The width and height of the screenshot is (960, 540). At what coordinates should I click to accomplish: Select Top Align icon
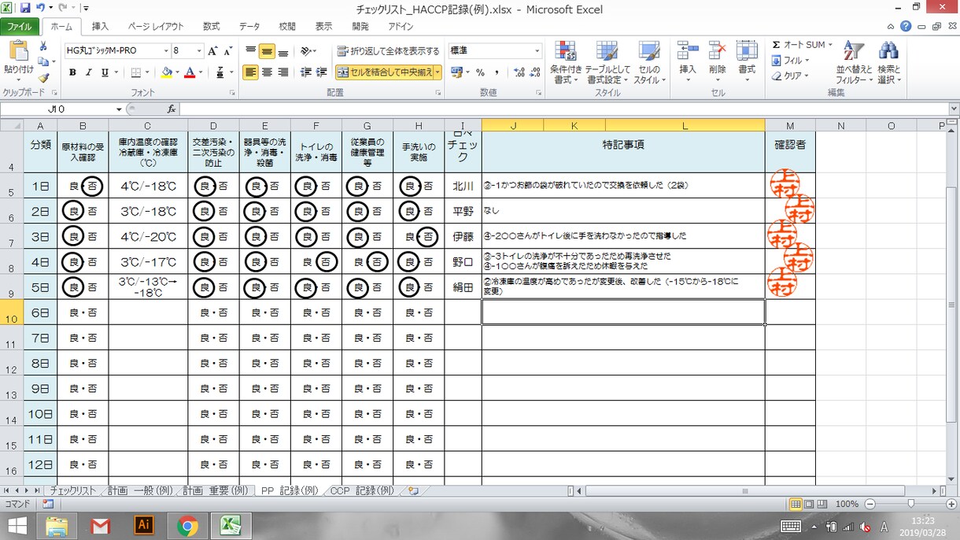pos(250,51)
